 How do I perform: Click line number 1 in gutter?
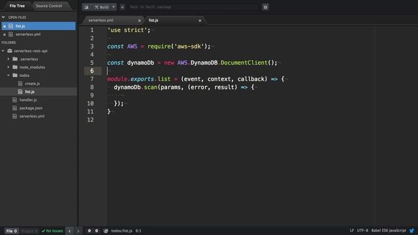click(x=92, y=30)
